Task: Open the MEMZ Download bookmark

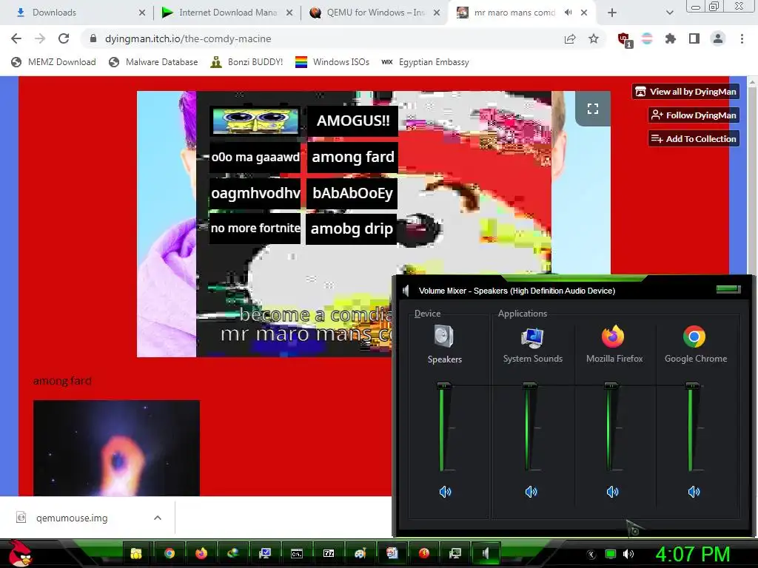Action: point(53,62)
